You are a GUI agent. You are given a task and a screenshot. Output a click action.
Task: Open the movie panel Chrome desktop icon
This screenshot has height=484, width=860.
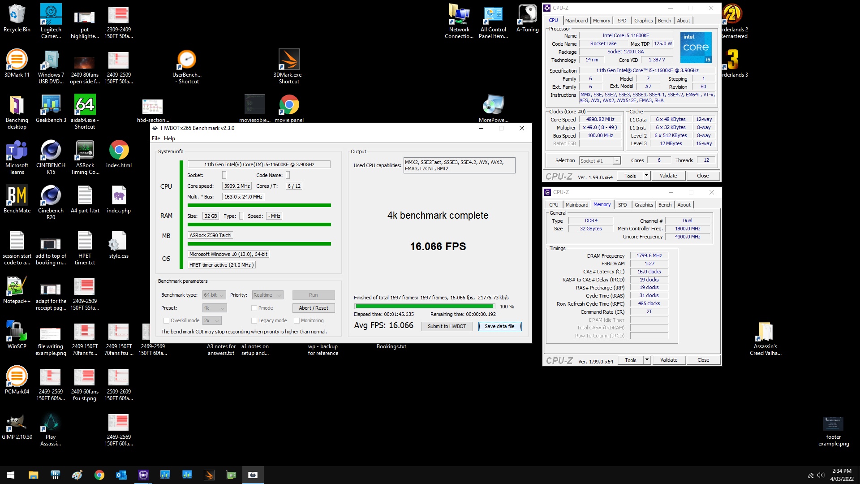tap(289, 108)
